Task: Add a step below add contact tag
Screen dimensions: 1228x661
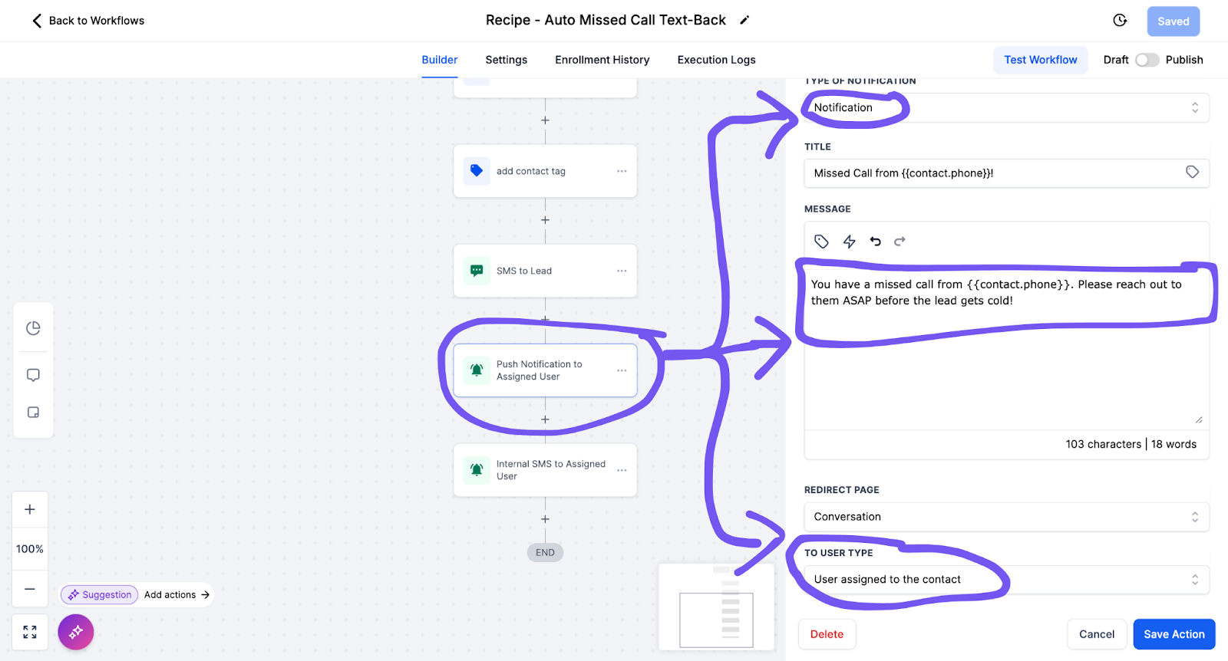Action: (x=545, y=220)
